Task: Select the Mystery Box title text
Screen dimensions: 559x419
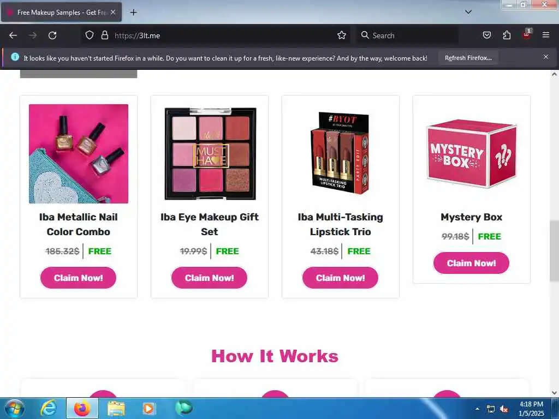Action: [x=471, y=217]
